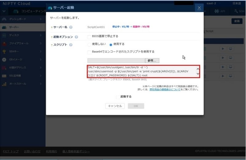Screen dimensions: 246x160
Task: Tick the 起動する confirmation checkbox
Action: pos(118,97)
